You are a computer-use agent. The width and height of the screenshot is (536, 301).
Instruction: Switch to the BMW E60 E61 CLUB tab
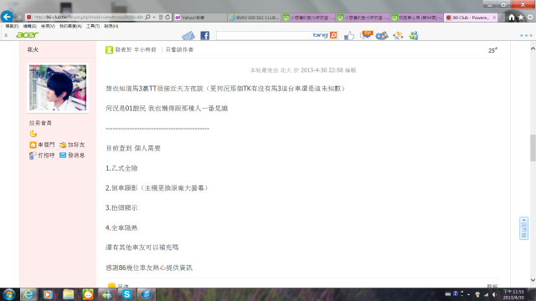point(254,18)
